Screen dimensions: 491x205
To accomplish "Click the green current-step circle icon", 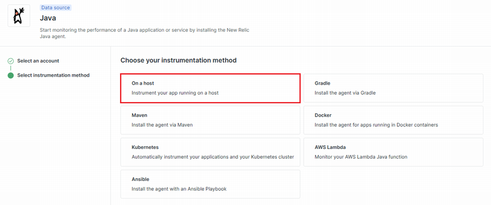I will tap(11, 76).
